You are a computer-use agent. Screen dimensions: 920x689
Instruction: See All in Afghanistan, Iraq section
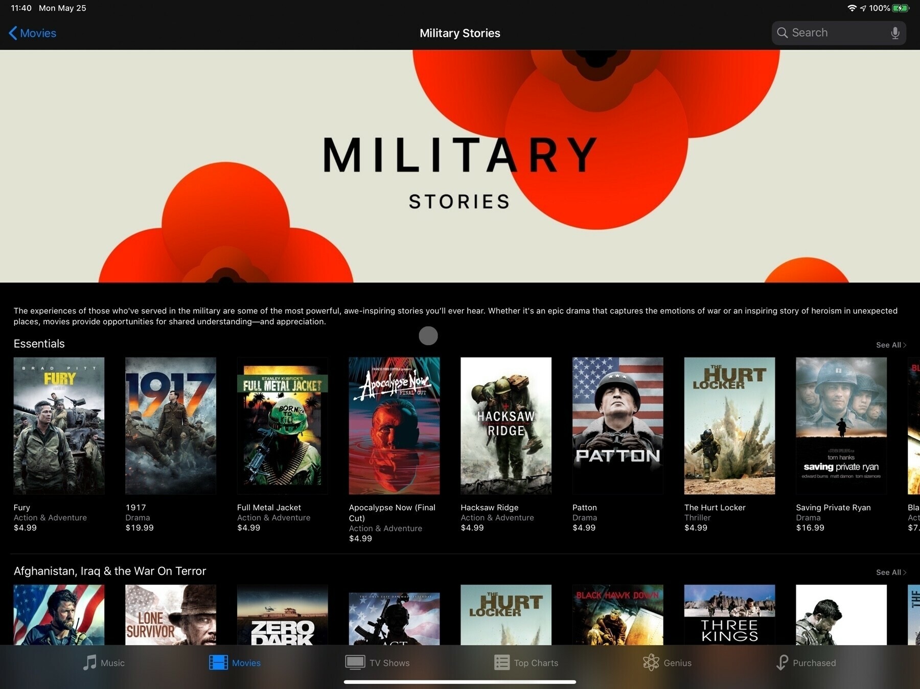click(891, 573)
